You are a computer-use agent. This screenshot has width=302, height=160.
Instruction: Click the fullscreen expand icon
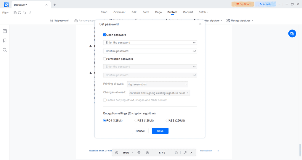click(185, 153)
